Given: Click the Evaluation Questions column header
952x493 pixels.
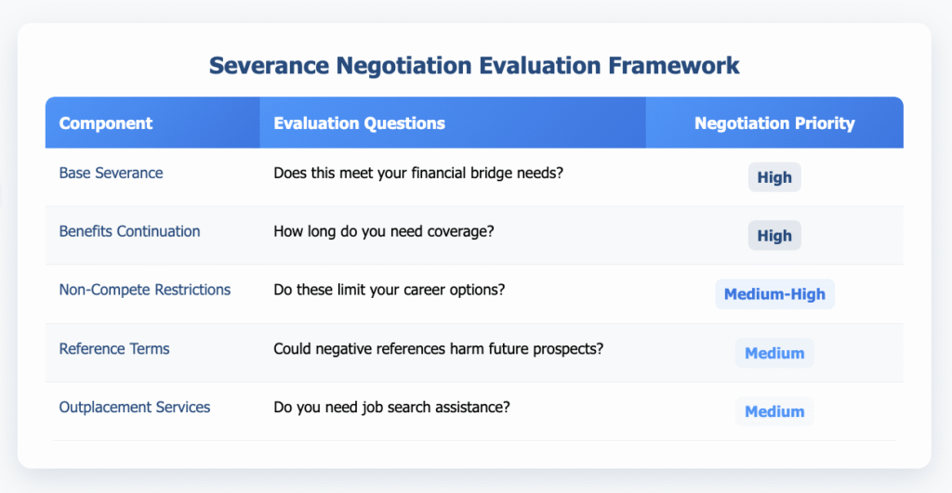Looking at the screenshot, I should (359, 123).
